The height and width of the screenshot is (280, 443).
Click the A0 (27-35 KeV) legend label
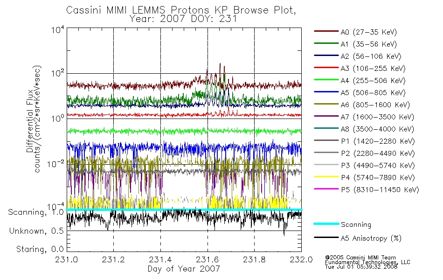click(x=369, y=32)
